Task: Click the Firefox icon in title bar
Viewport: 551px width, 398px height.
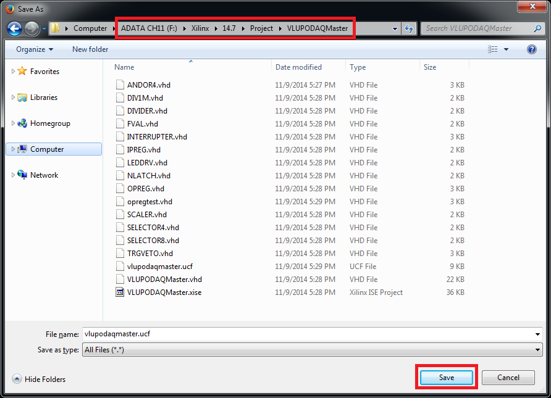Action: click(x=9, y=9)
